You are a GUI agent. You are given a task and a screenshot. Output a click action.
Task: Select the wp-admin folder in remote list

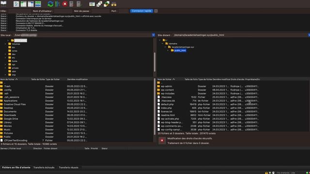click(x=166, y=87)
